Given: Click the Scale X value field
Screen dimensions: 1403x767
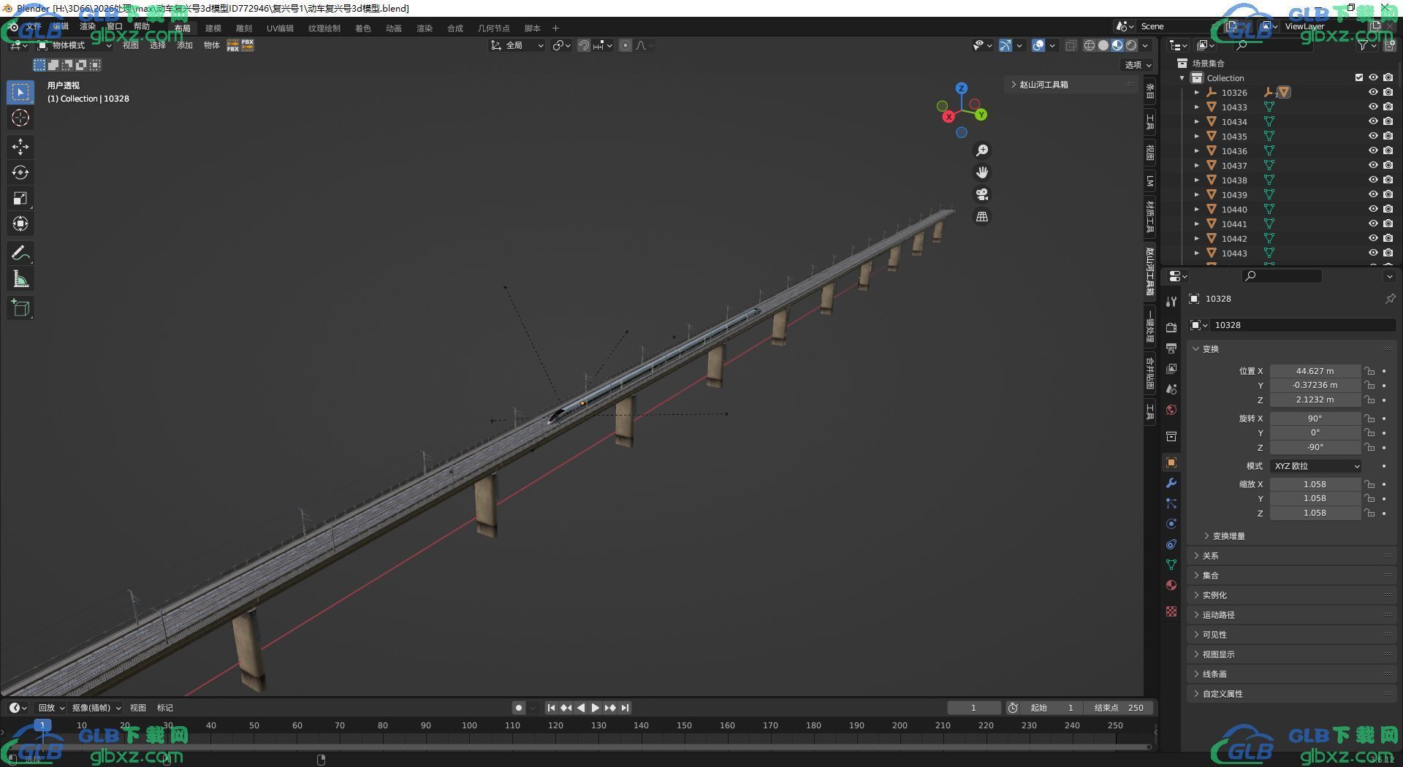Looking at the screenshot, I should click(x=1315, y=484).
